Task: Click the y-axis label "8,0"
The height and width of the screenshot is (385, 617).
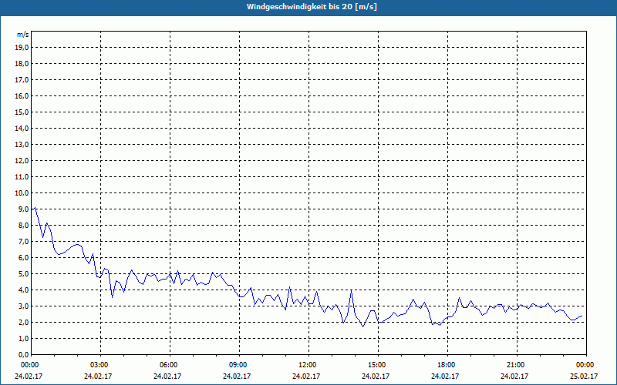Action: coord(23,226)
